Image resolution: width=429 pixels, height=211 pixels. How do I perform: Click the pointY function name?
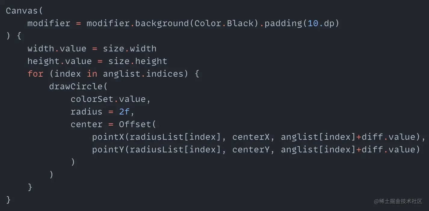click(x=108, y=149)
